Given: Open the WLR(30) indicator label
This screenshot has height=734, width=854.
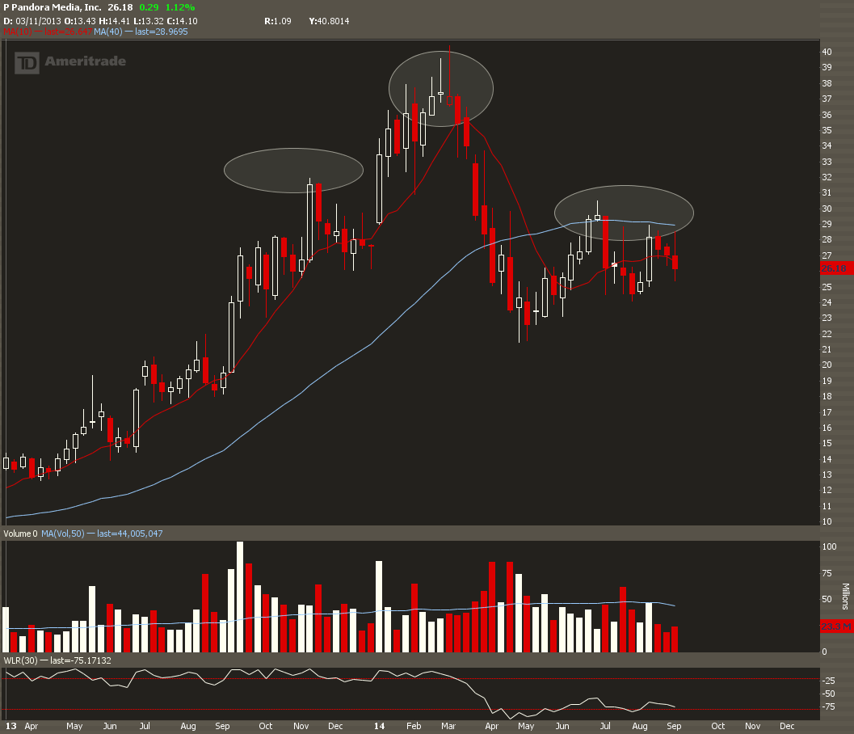Looking at the screenshot, I should 57,660.
